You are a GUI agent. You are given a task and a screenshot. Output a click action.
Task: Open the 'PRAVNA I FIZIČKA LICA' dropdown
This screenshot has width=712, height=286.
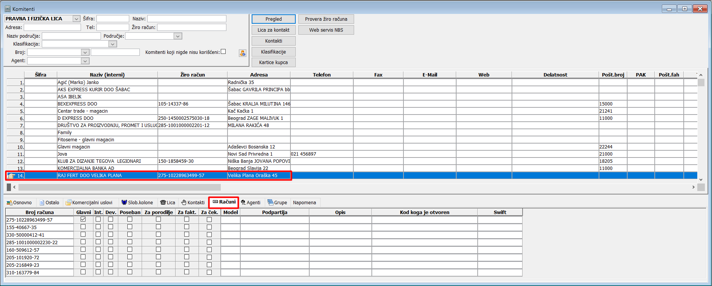pos(76,19)
